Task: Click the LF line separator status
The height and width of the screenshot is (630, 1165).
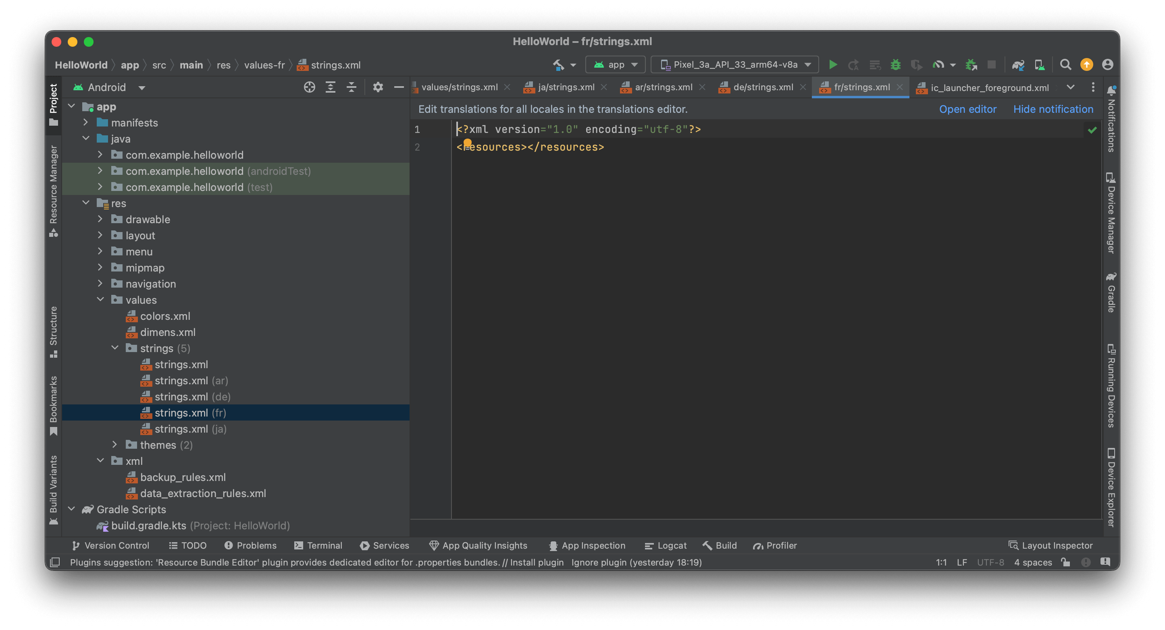Action: tap(961, 562)
